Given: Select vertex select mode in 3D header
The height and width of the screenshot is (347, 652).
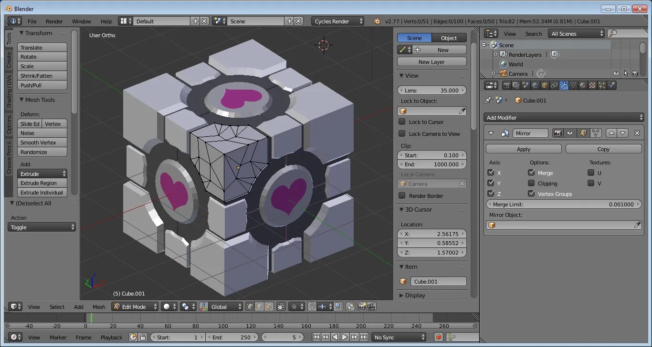Looking at the screenshot, I should click(250, 306).
